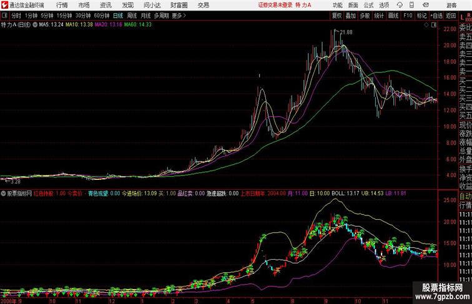
Task: Switch to the 30分钟 period tab
Action: click(x=83, y=16)
